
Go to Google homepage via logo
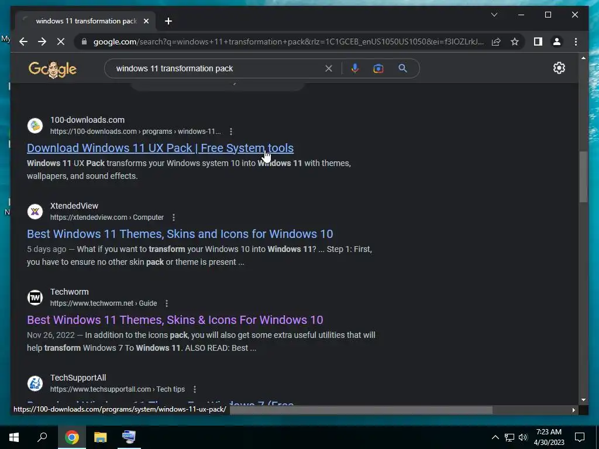pos(52,69)
